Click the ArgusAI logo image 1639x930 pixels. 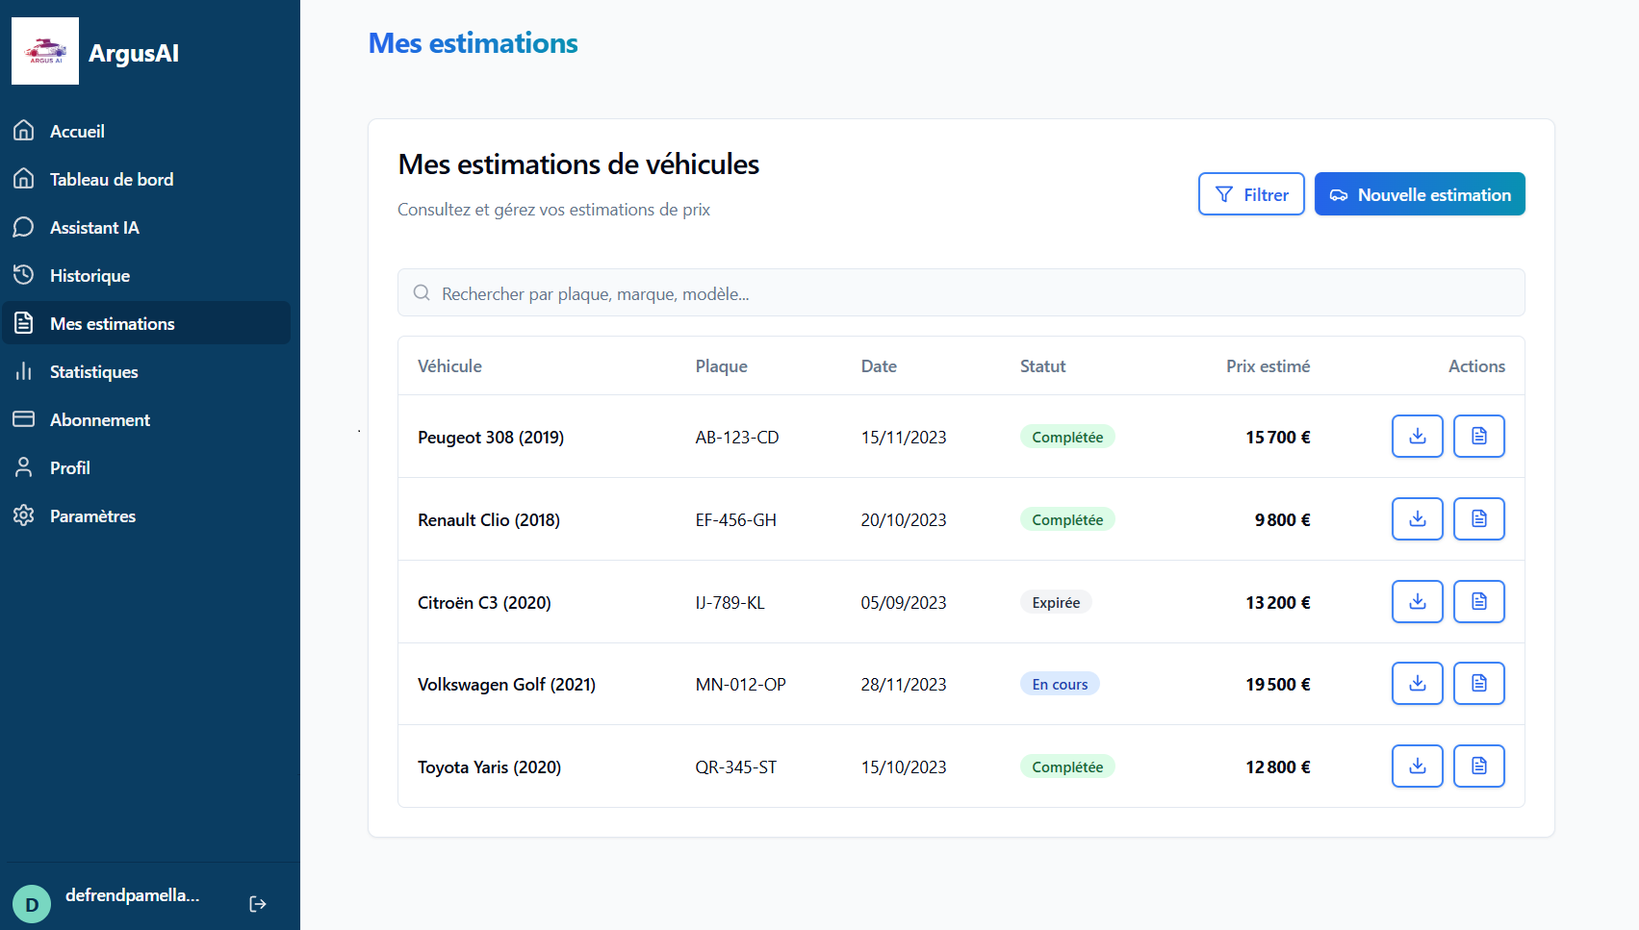[45, 51]
